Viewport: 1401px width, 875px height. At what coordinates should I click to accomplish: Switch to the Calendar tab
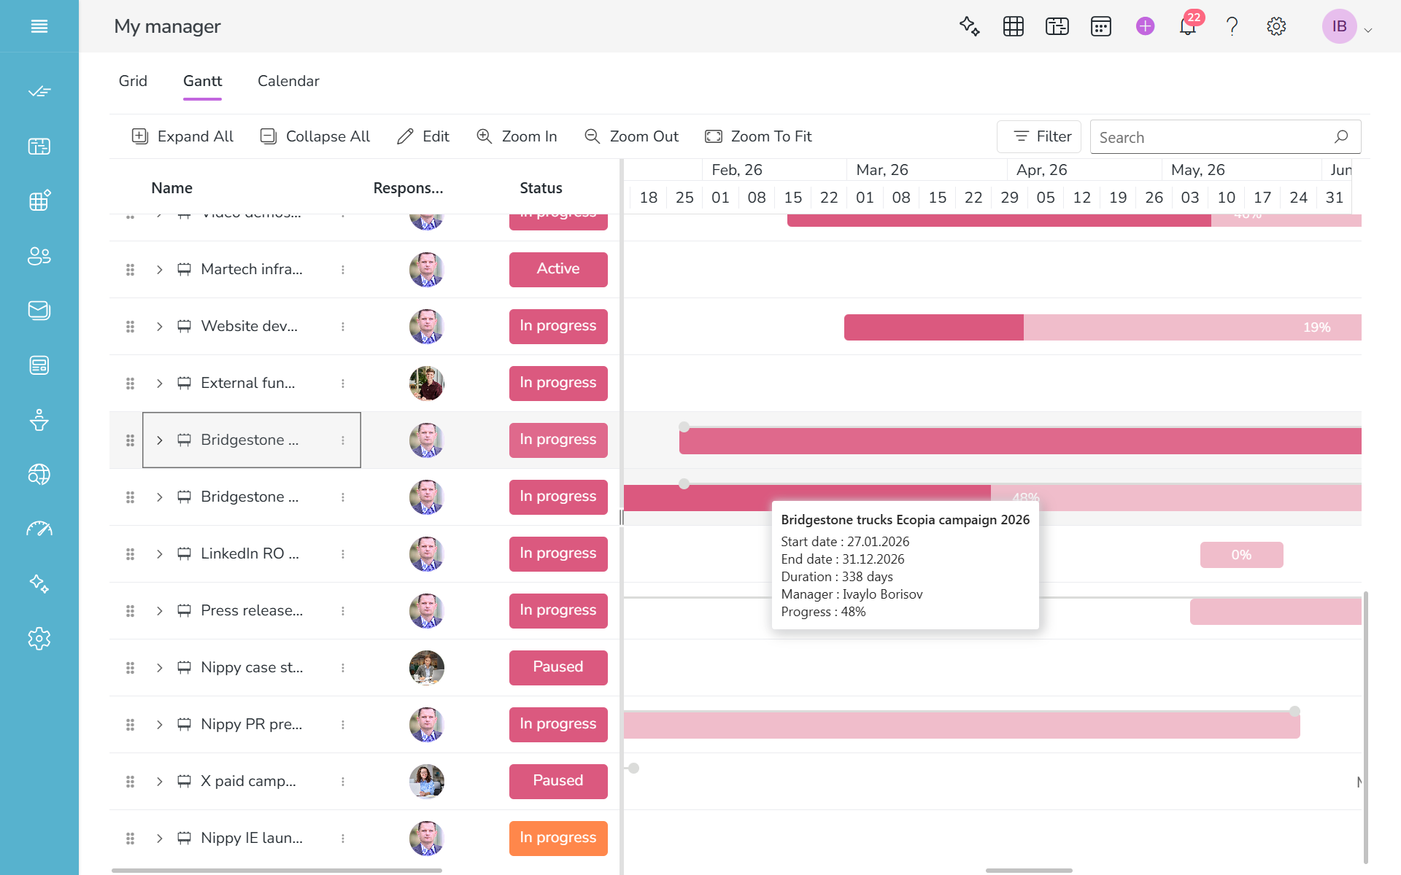[x=288, y=81]
